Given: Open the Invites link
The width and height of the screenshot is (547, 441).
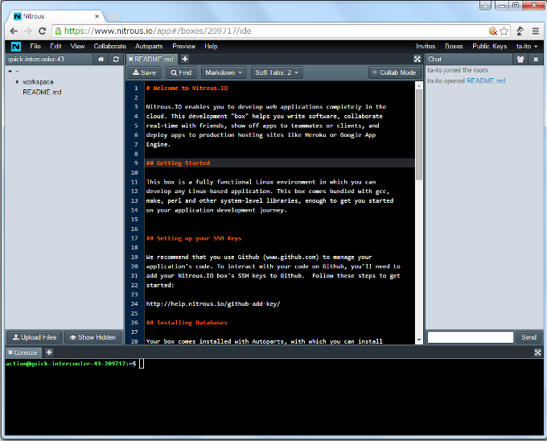Looking at the screenshot, I should (x=426, y=47).
